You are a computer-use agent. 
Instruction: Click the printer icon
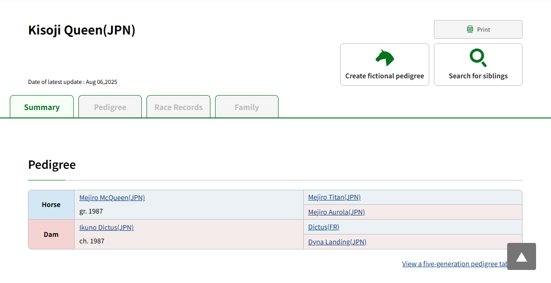pos(470,29)
